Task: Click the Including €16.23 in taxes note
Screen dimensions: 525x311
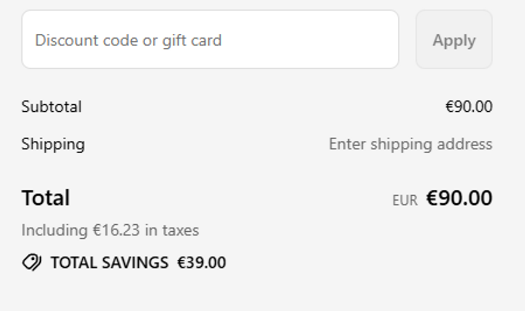Action: pyautogui.click(x=110, y=231)
